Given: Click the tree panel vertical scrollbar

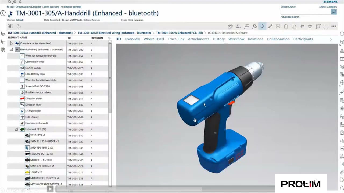Looking at the screenshot, I should 110,78.
